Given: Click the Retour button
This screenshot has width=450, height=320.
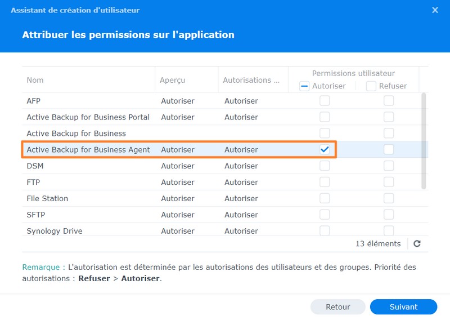Looking at the screenshot, I should [x=337, y=307].
